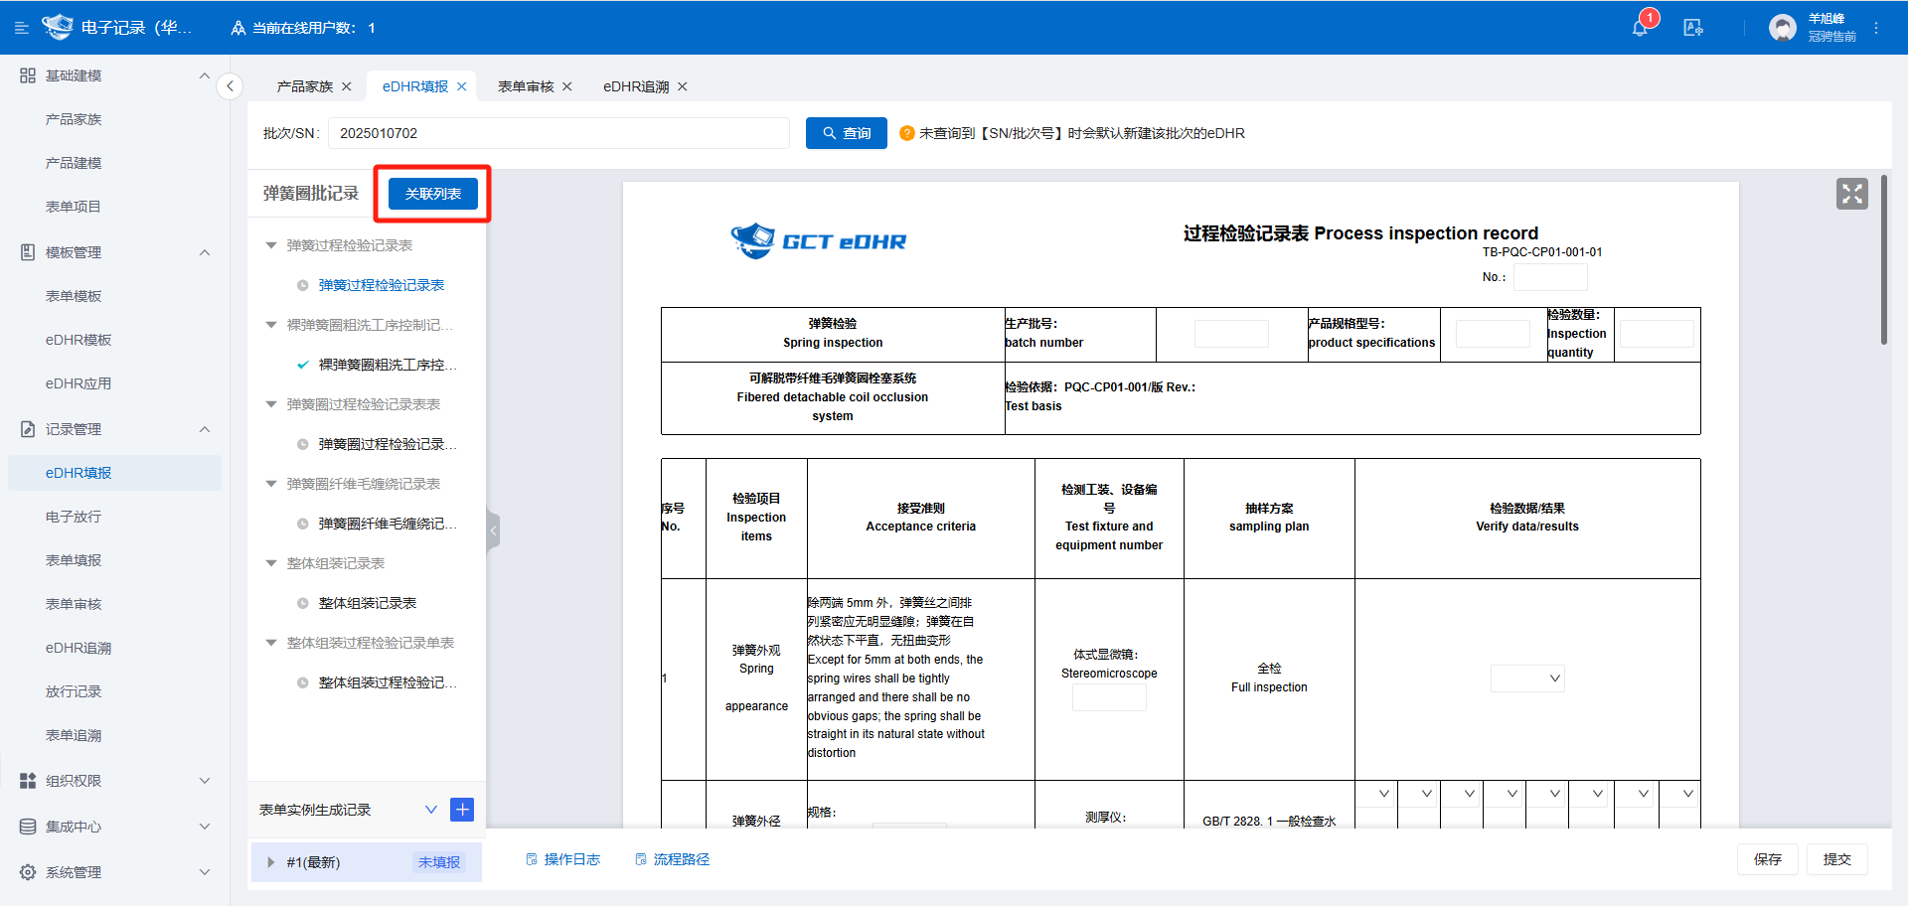Switch to eDHR追溯 tab

point(636,86)
